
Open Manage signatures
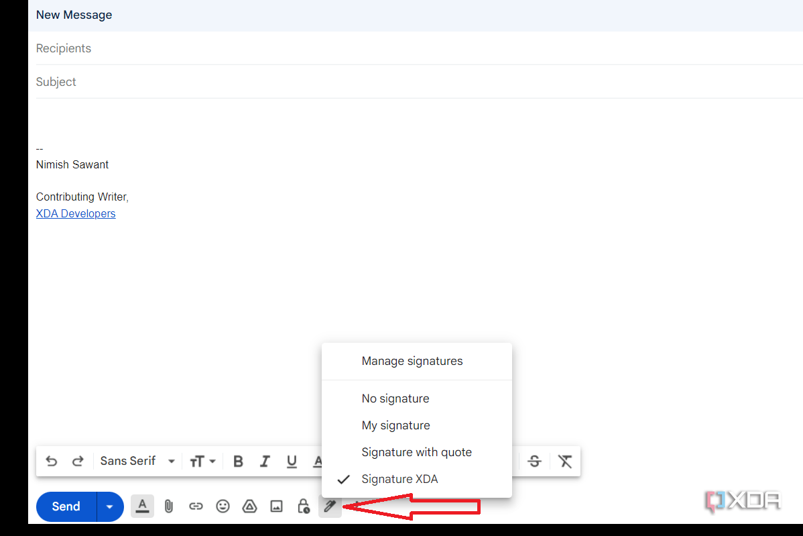pyautogui.click(x=417, y=362)
